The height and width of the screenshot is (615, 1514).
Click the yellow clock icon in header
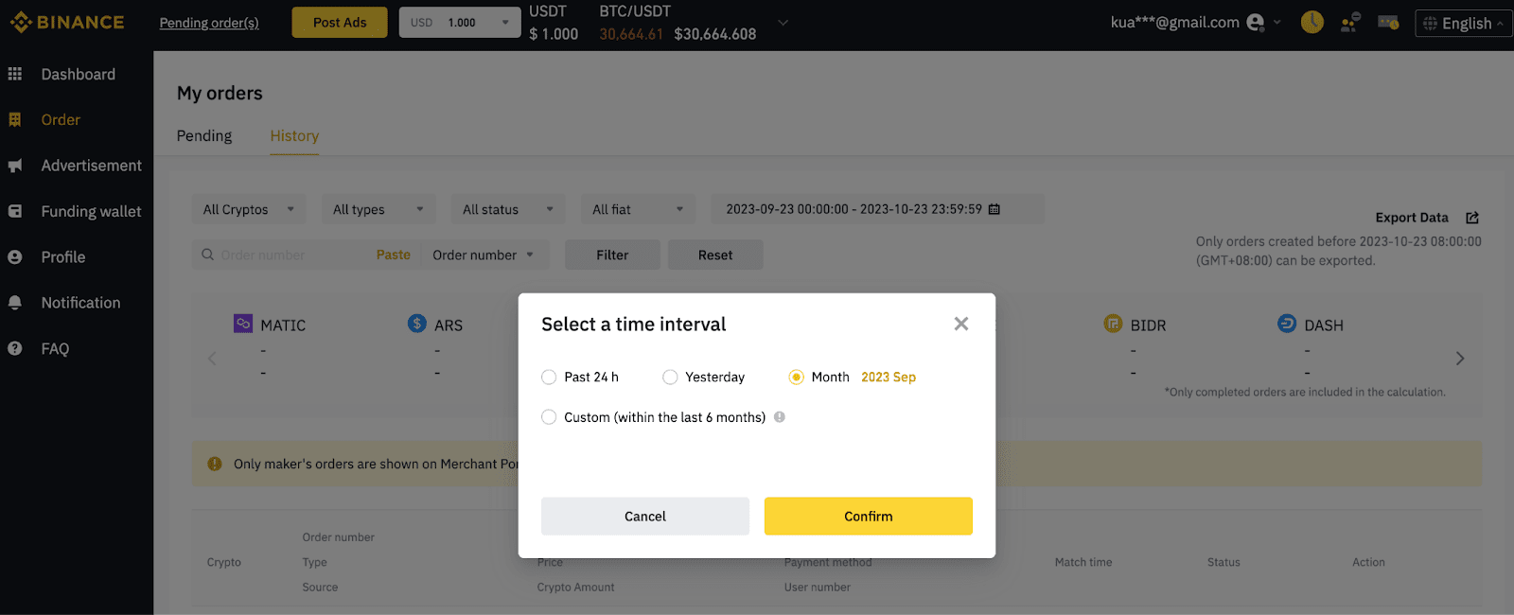[1312, 22]
